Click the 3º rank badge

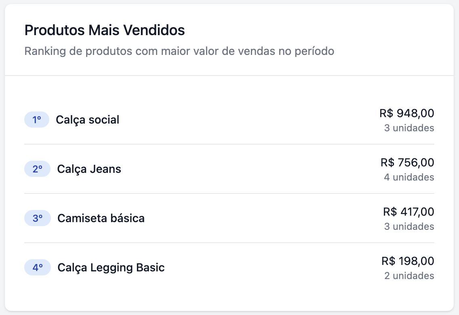coord(38,218)
